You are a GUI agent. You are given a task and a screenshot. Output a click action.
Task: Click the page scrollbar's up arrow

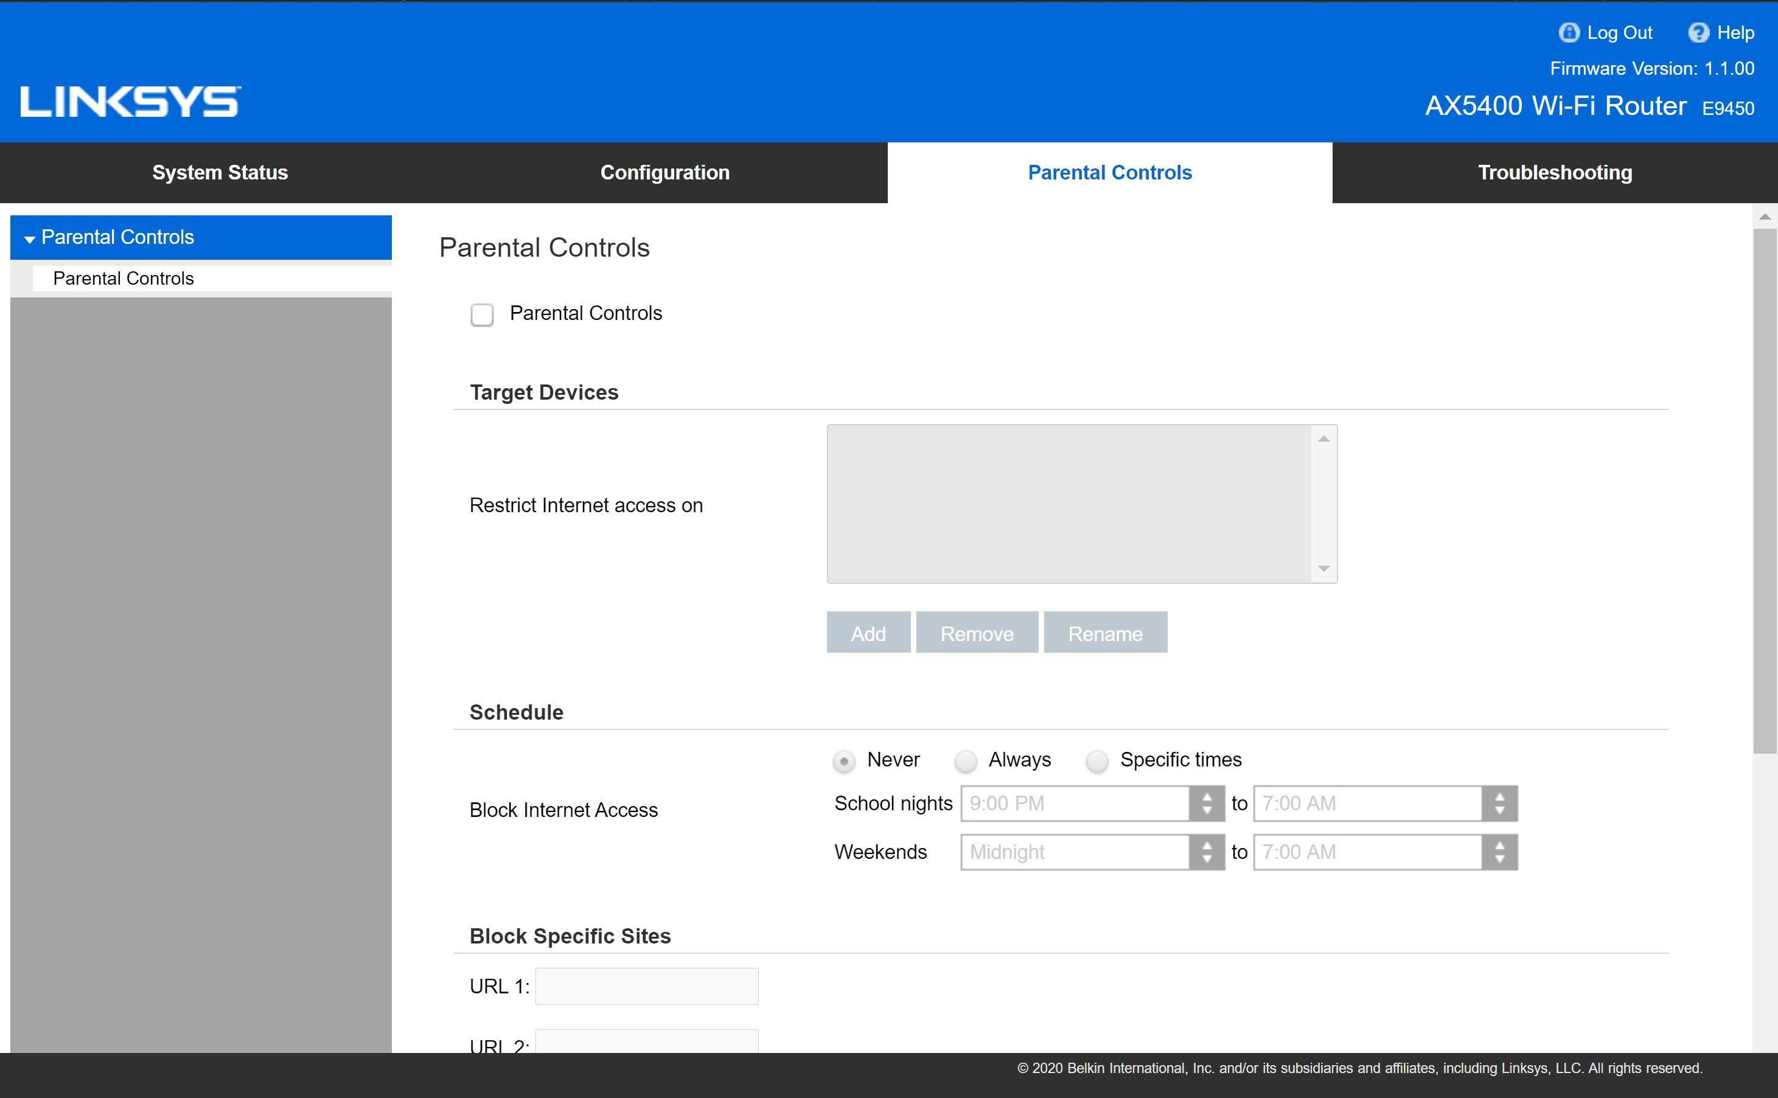click(1765, 217)
